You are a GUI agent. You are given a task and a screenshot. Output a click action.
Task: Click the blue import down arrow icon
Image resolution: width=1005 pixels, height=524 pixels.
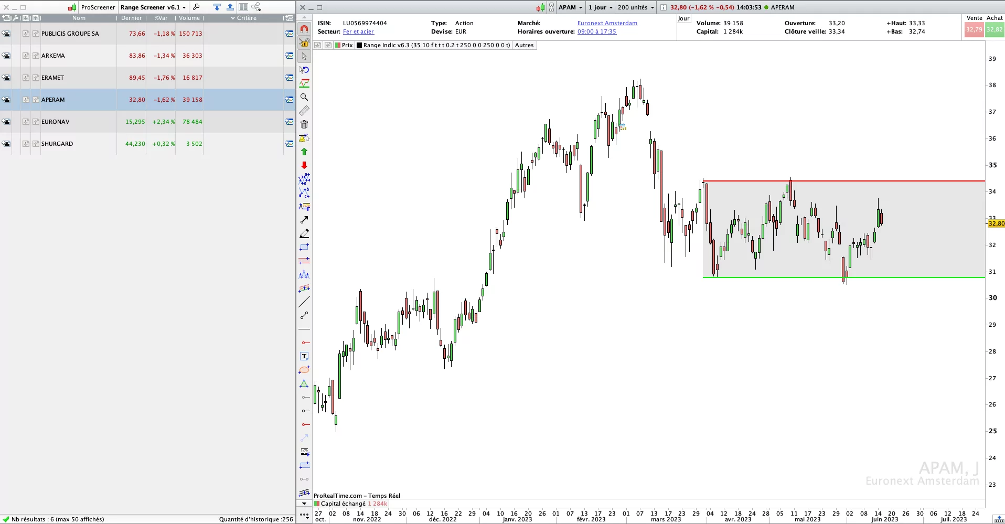[x=217, y=7]
